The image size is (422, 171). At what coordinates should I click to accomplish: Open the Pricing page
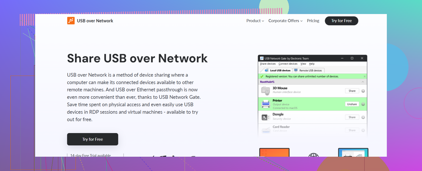pyautogui.click(x=313, y=21)
